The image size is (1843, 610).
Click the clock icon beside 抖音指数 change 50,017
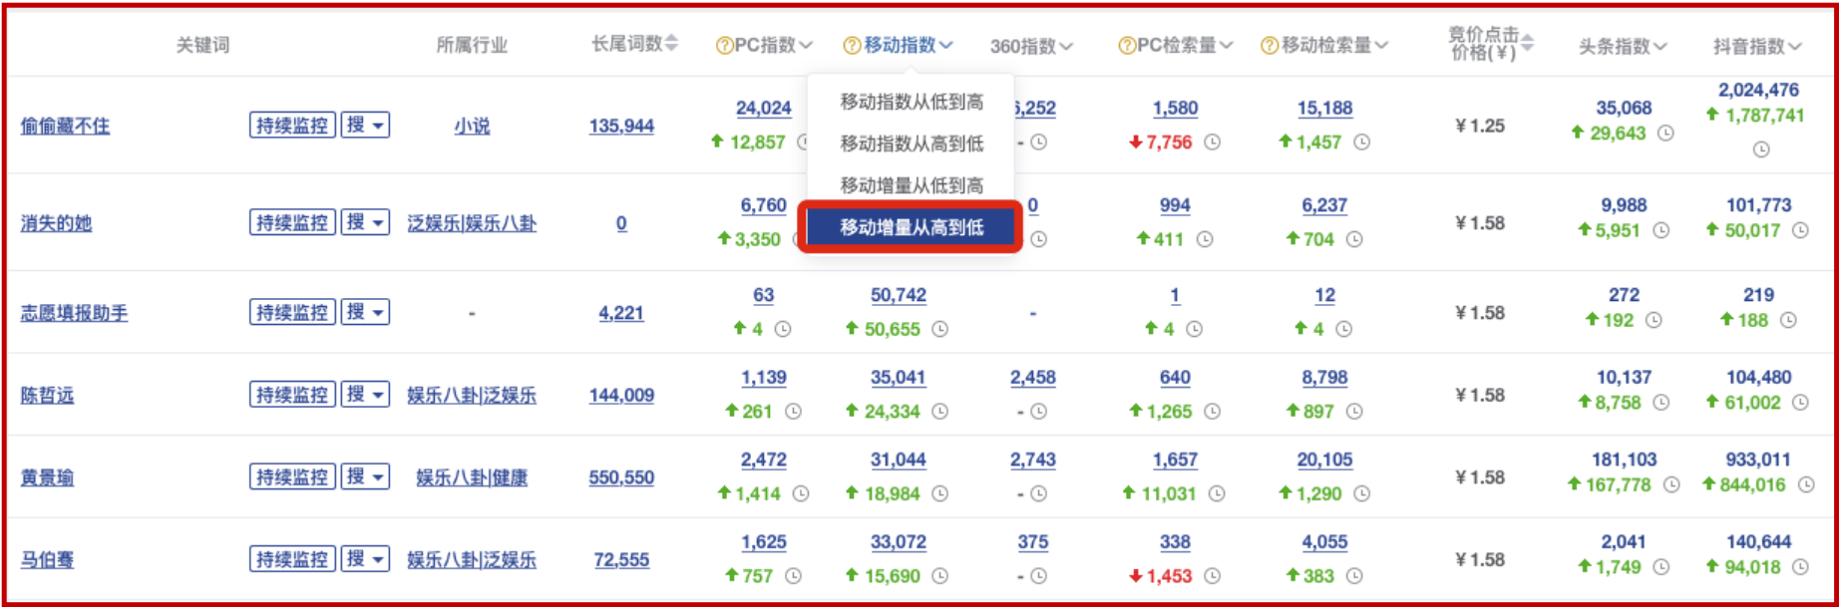coord(1800,230)
